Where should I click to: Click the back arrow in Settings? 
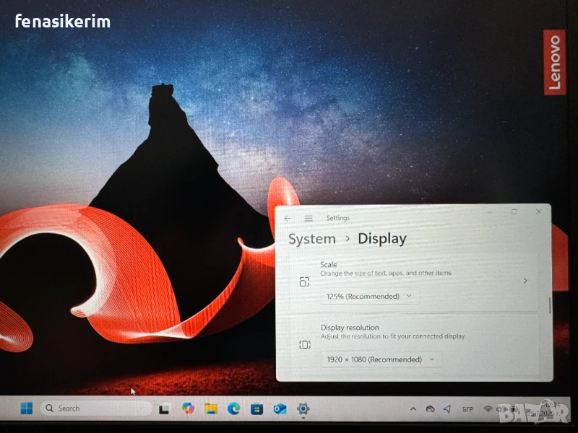coord(288,219)
